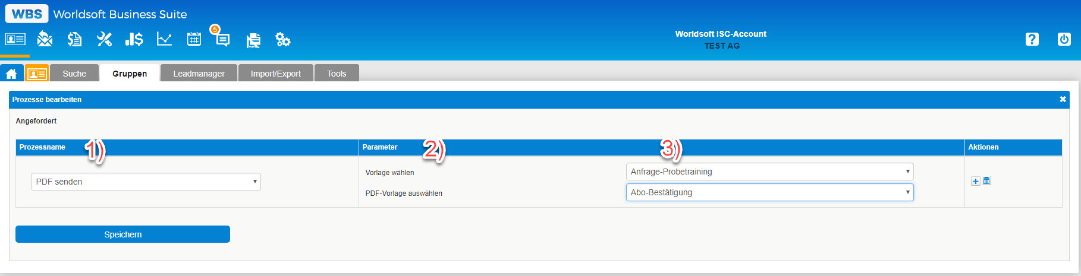Open messages icon with badge 5
This screenshot has height=276, width=1081.
click(x=222, y=39)
